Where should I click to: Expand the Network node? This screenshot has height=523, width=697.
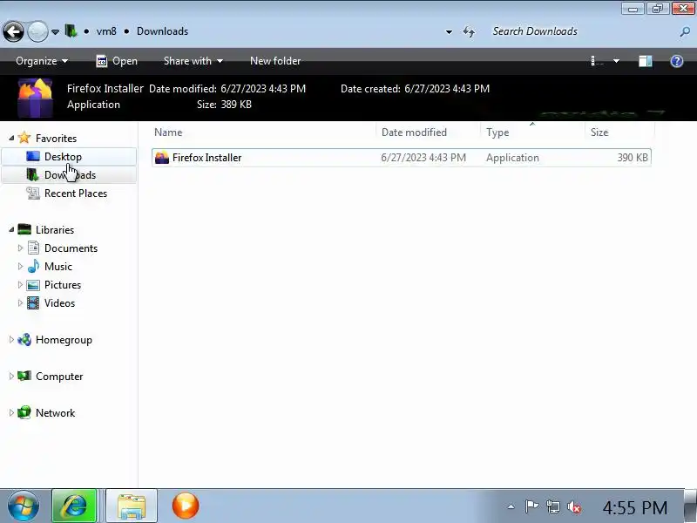11,412
